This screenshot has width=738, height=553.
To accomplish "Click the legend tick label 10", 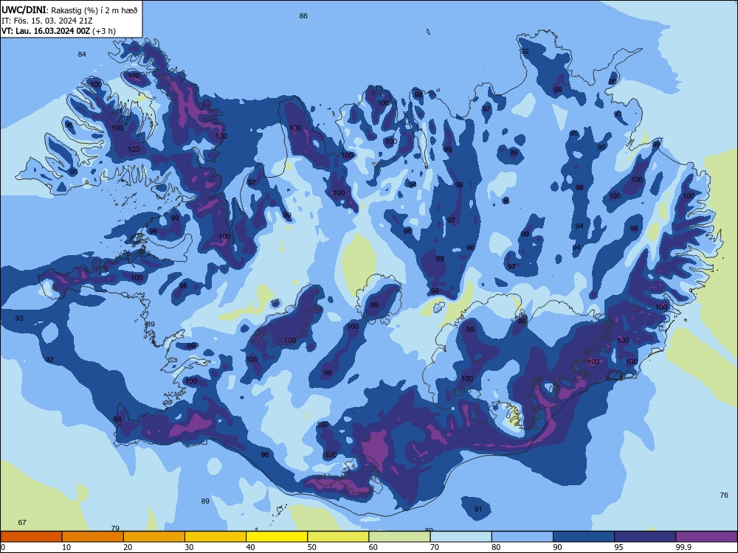I will click(66, 547).
